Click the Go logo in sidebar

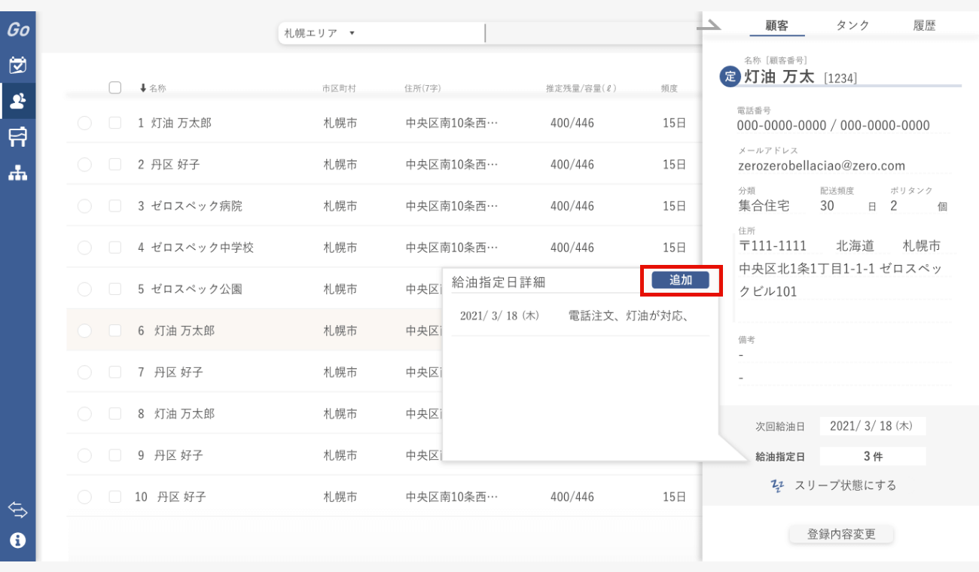(18, 29)
